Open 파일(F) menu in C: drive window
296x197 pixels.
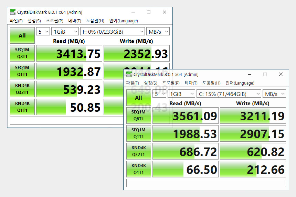pos(132,83)
